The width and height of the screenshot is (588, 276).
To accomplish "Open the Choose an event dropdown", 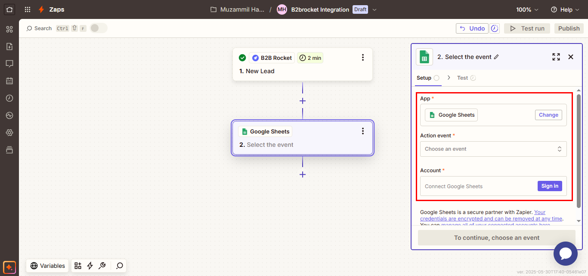I will [x=493, y=149].
